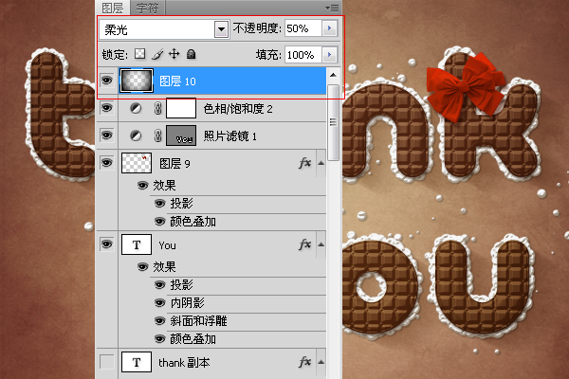Toggle lock all padlock icon
The height and width of the screenshot is (379, 569).
(x=191, y=54)
